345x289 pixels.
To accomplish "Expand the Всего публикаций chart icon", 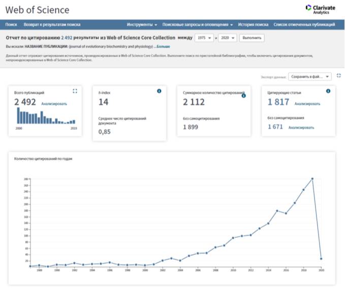I will point(75,91).
